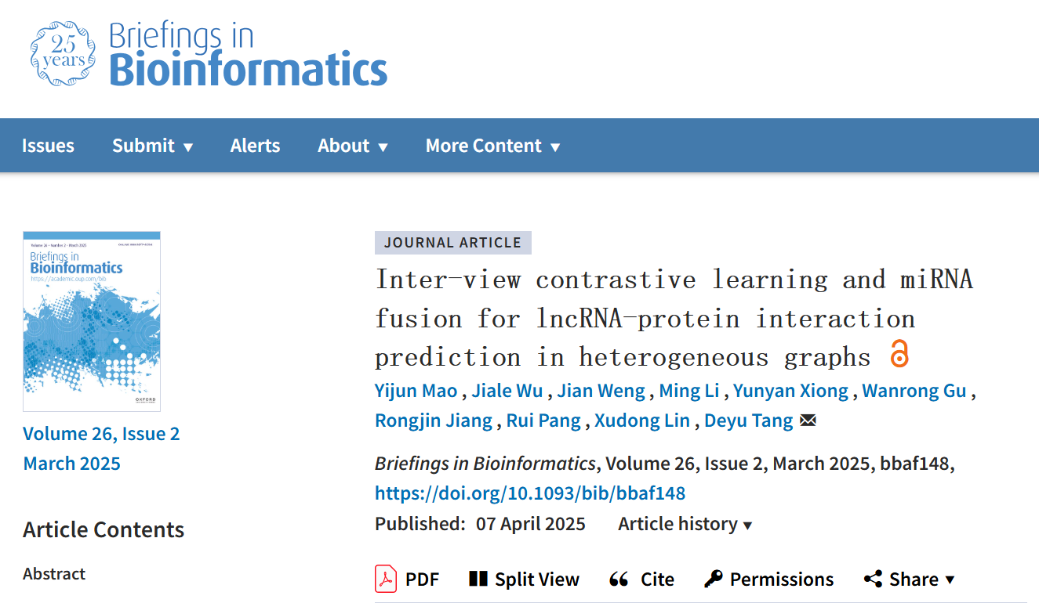1039x603 pixels.
Task: Open the More Content dropdown
Action: 492,146
